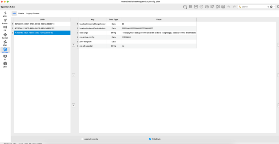The width and height of the screenshot is (279, 144).
Task: Click the Key column header
Action: [x=92, y=19]
